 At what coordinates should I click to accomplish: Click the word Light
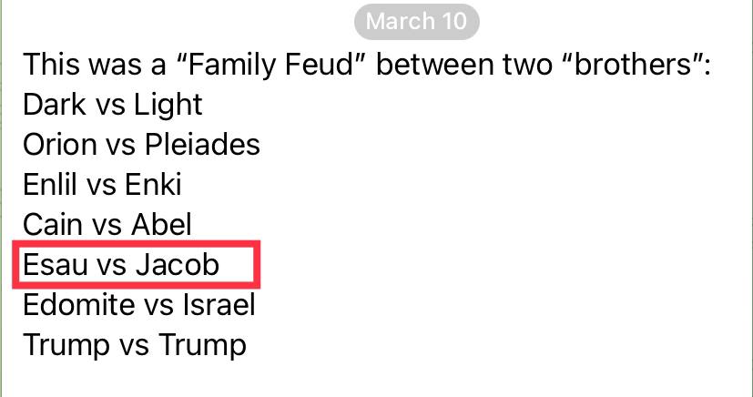(x=168, y=104)
